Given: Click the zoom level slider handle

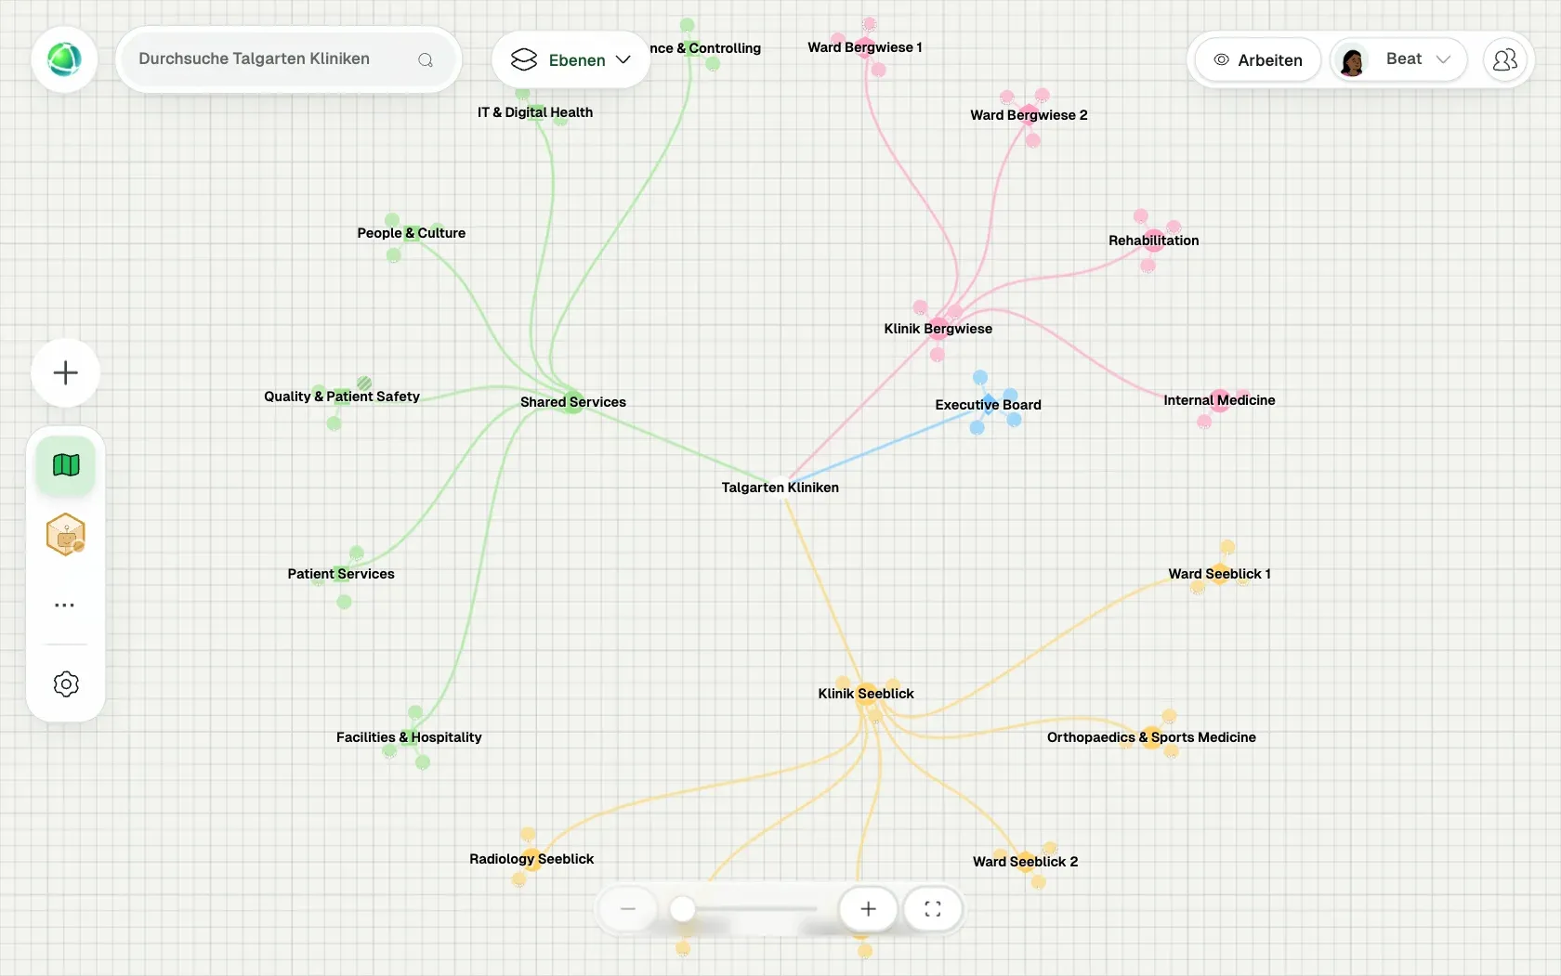Looking at the screenshot, I should point(683,909).
